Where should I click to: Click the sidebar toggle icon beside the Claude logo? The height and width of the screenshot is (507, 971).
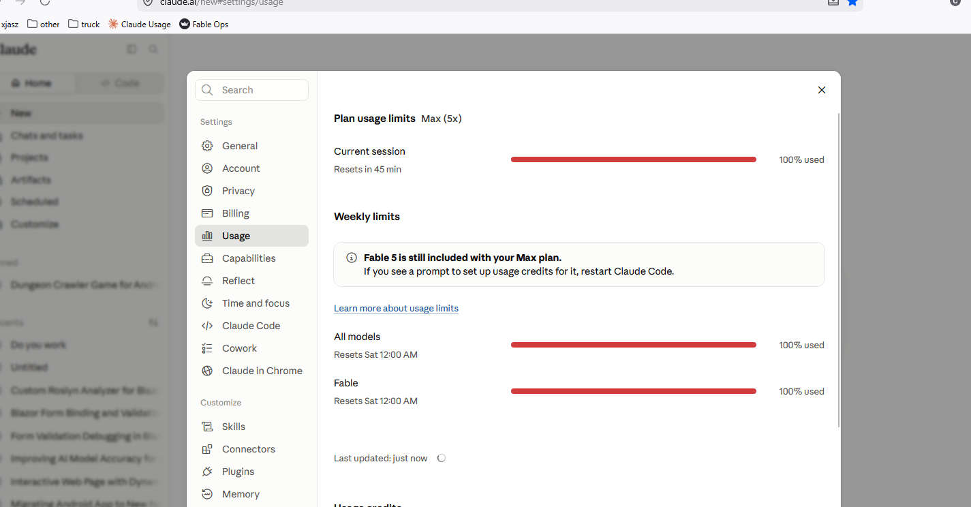pyautogui.click(x=132, y=49)
